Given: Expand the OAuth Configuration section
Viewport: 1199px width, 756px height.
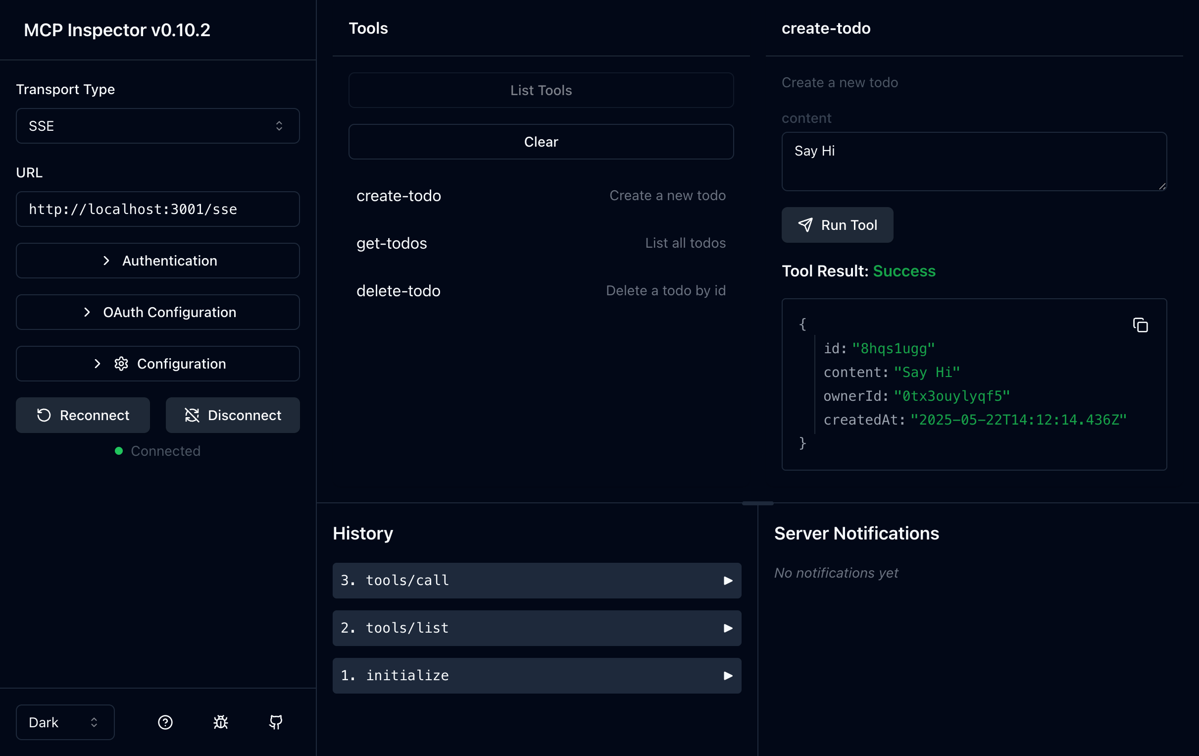Looking at the screenshot, I should coord(157,312).
